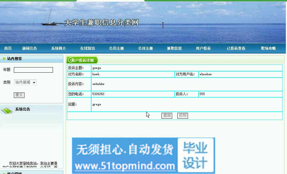Click the green book icon beside 系统公告
The height and width of the screenshot is (174, 287).
[7, 111]
